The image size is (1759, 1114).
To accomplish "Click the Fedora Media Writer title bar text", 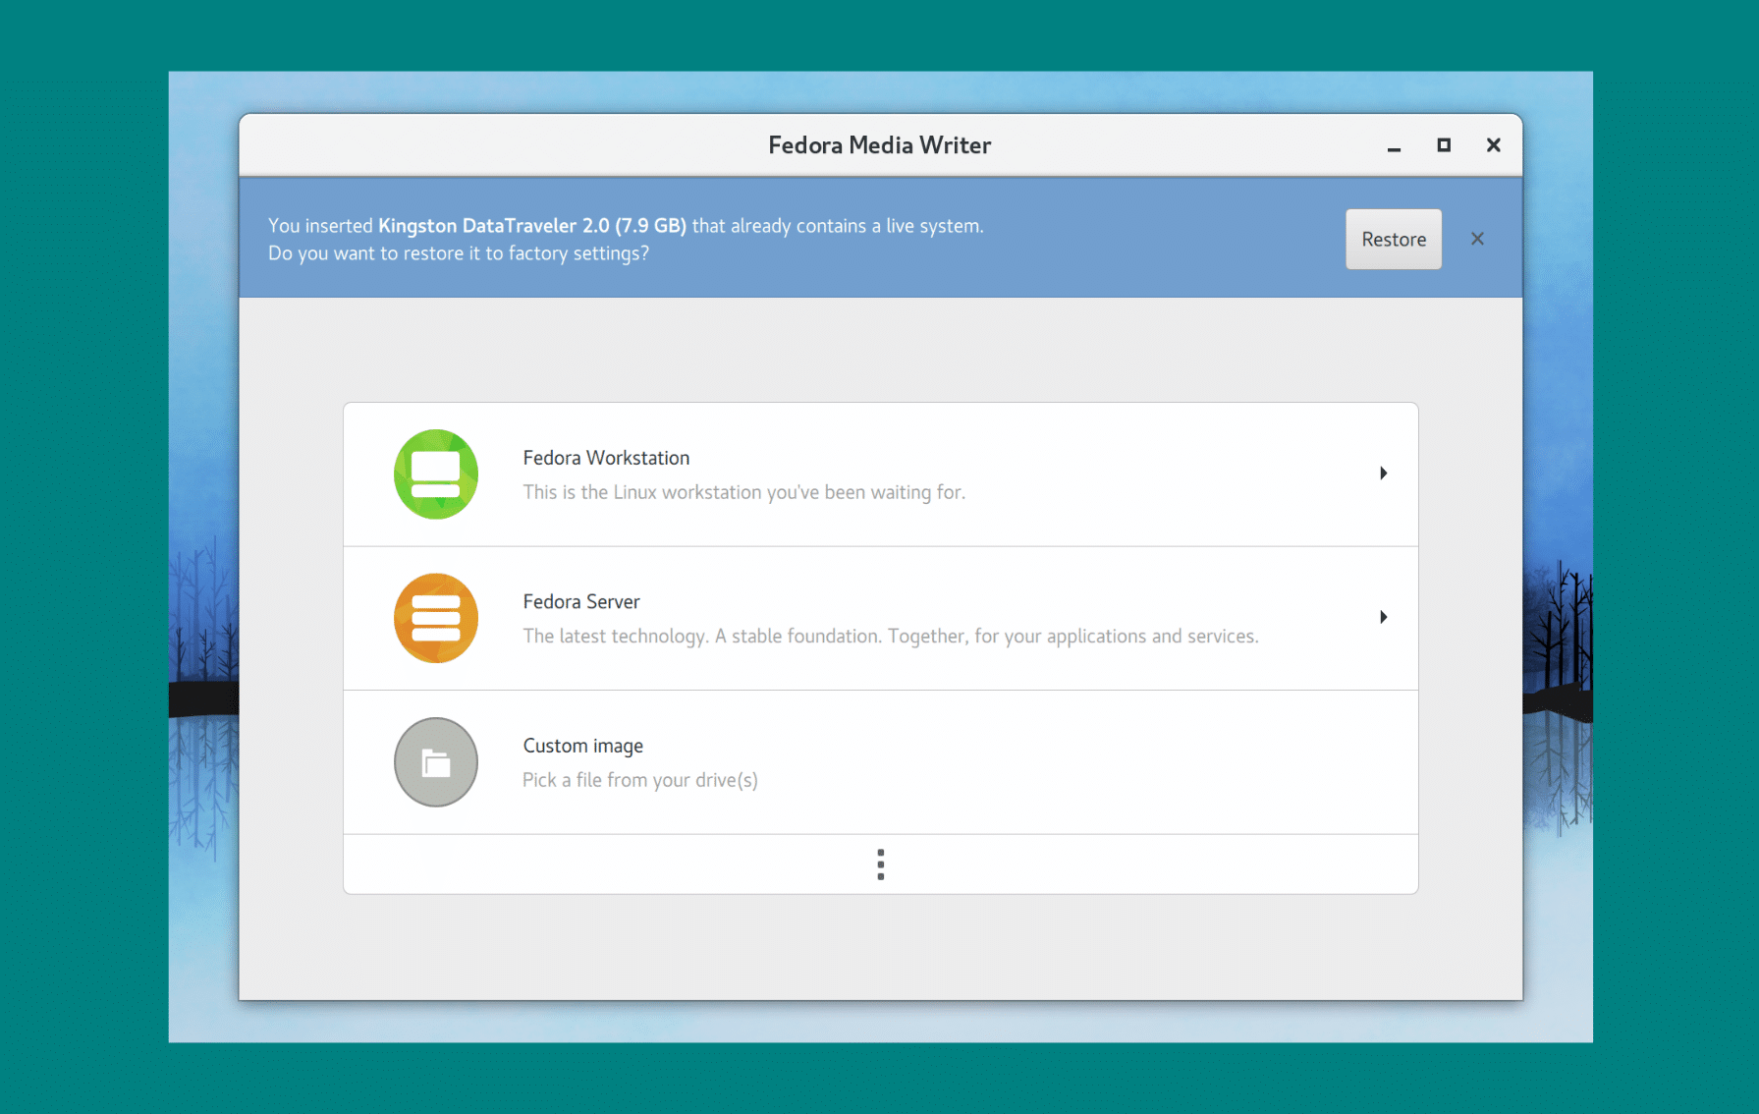I will click(x=880, y=145).
